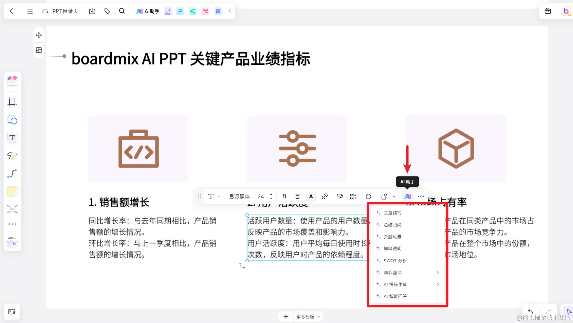Screen dimensions: 573x323
Task: Select the mind map tool in sidebar
Action: pos(12,209)
